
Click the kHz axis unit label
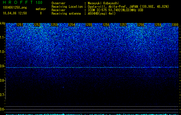pos(3,23)
